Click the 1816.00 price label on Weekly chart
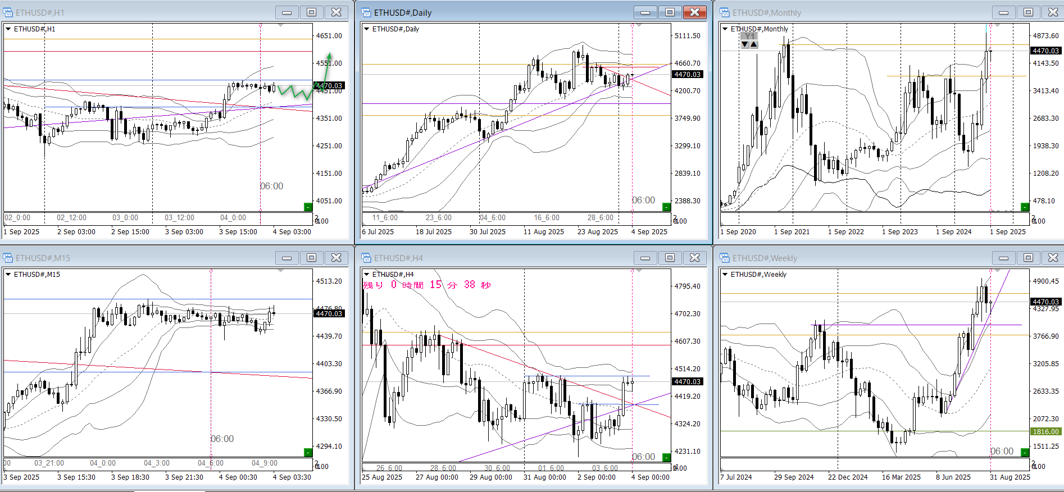 tap(1045, 431)
